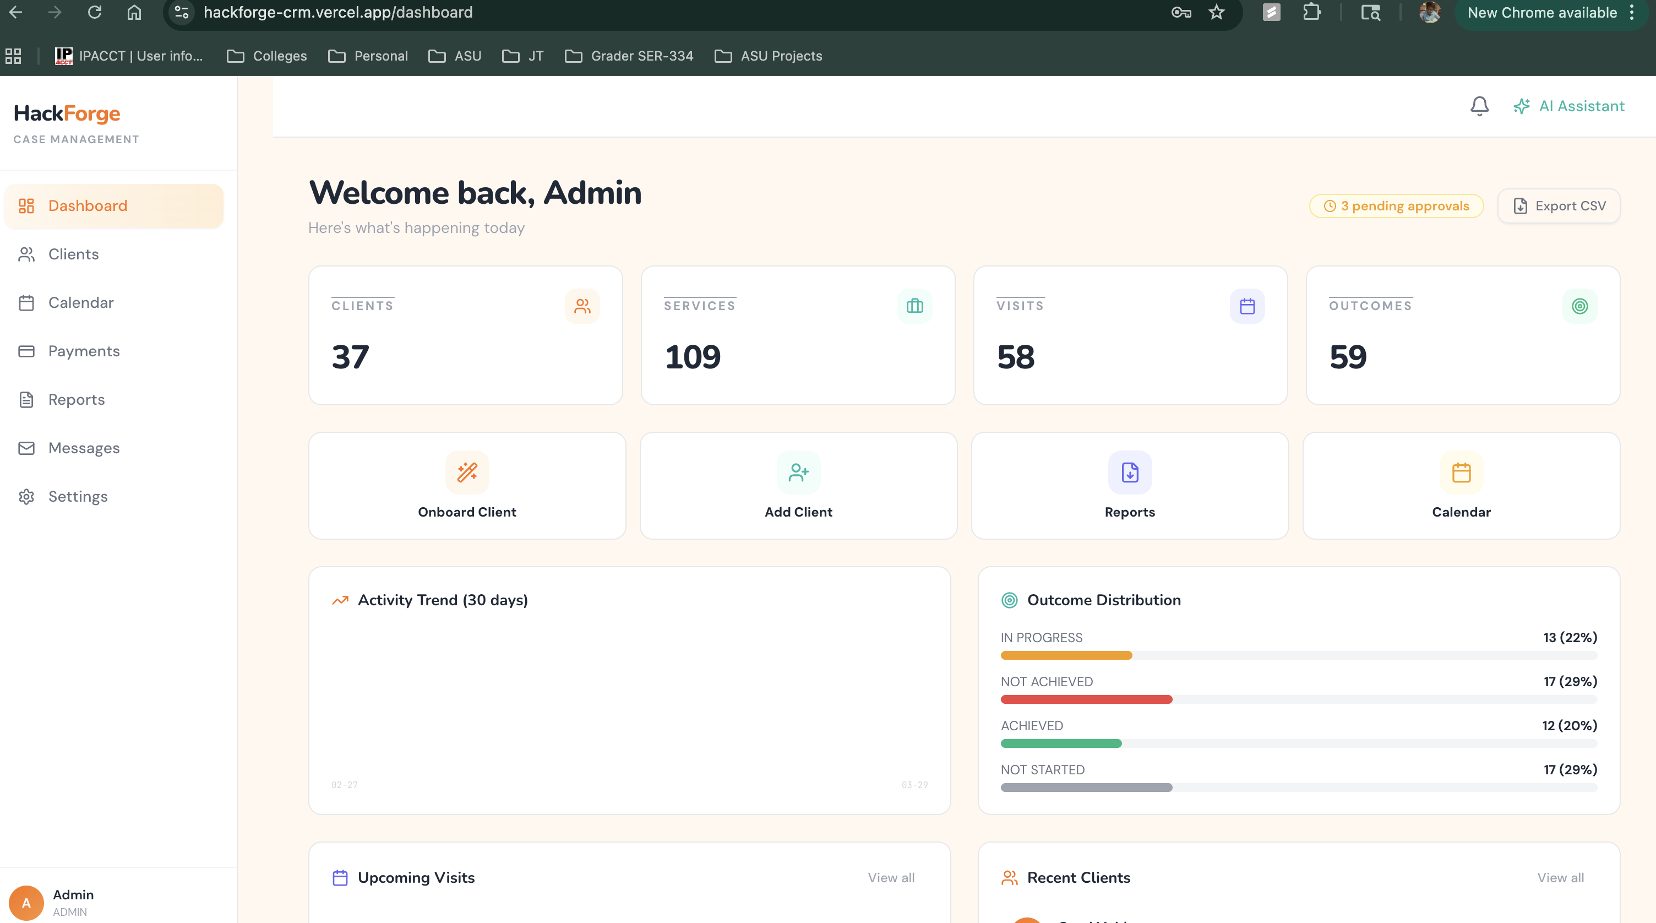Screen dimensions: 1656x923
Task: View all upcoming visits
Action: click(890, 877)
